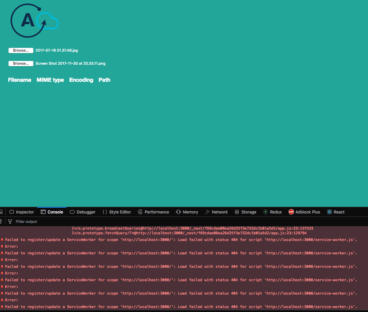Open the Inspector tab
The height and width of the screenshot is (312, 368).
click(21, 212)
